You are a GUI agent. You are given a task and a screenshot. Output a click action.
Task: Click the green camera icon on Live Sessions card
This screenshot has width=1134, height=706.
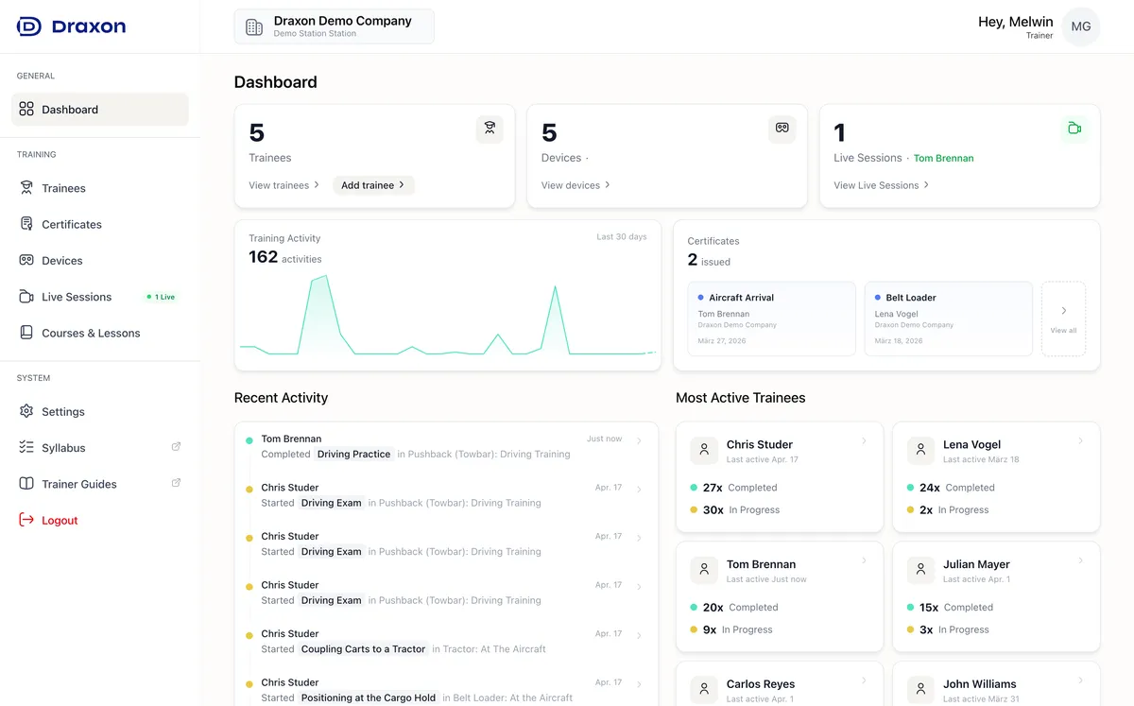tap(1074, 129)
